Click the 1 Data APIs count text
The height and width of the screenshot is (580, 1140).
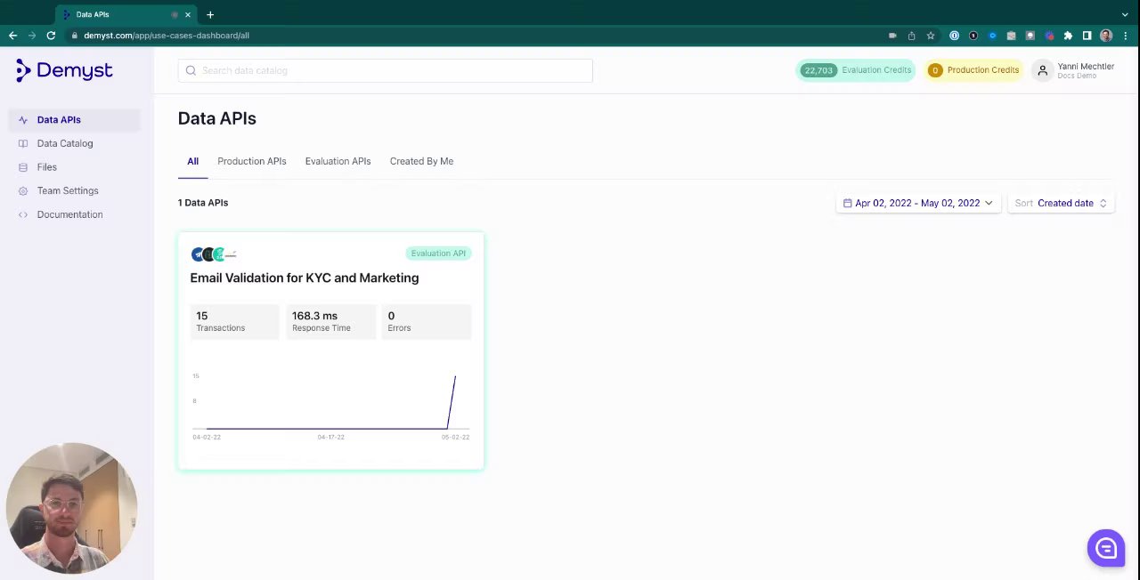pos(203,203)
